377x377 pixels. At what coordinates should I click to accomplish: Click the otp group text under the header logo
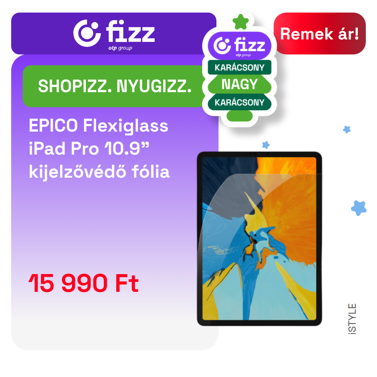[120, 48]
